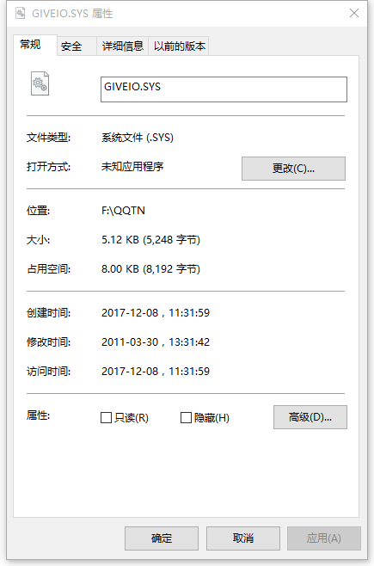The image size is (374, 566).
Task: Click the 更改(C)... button
Action: pyautogui.click(x=293, y=169)
